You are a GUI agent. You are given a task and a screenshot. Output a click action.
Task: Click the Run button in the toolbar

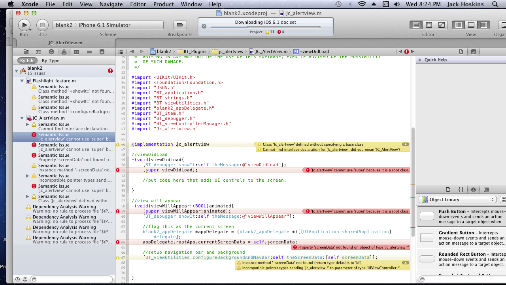(24, 25)
